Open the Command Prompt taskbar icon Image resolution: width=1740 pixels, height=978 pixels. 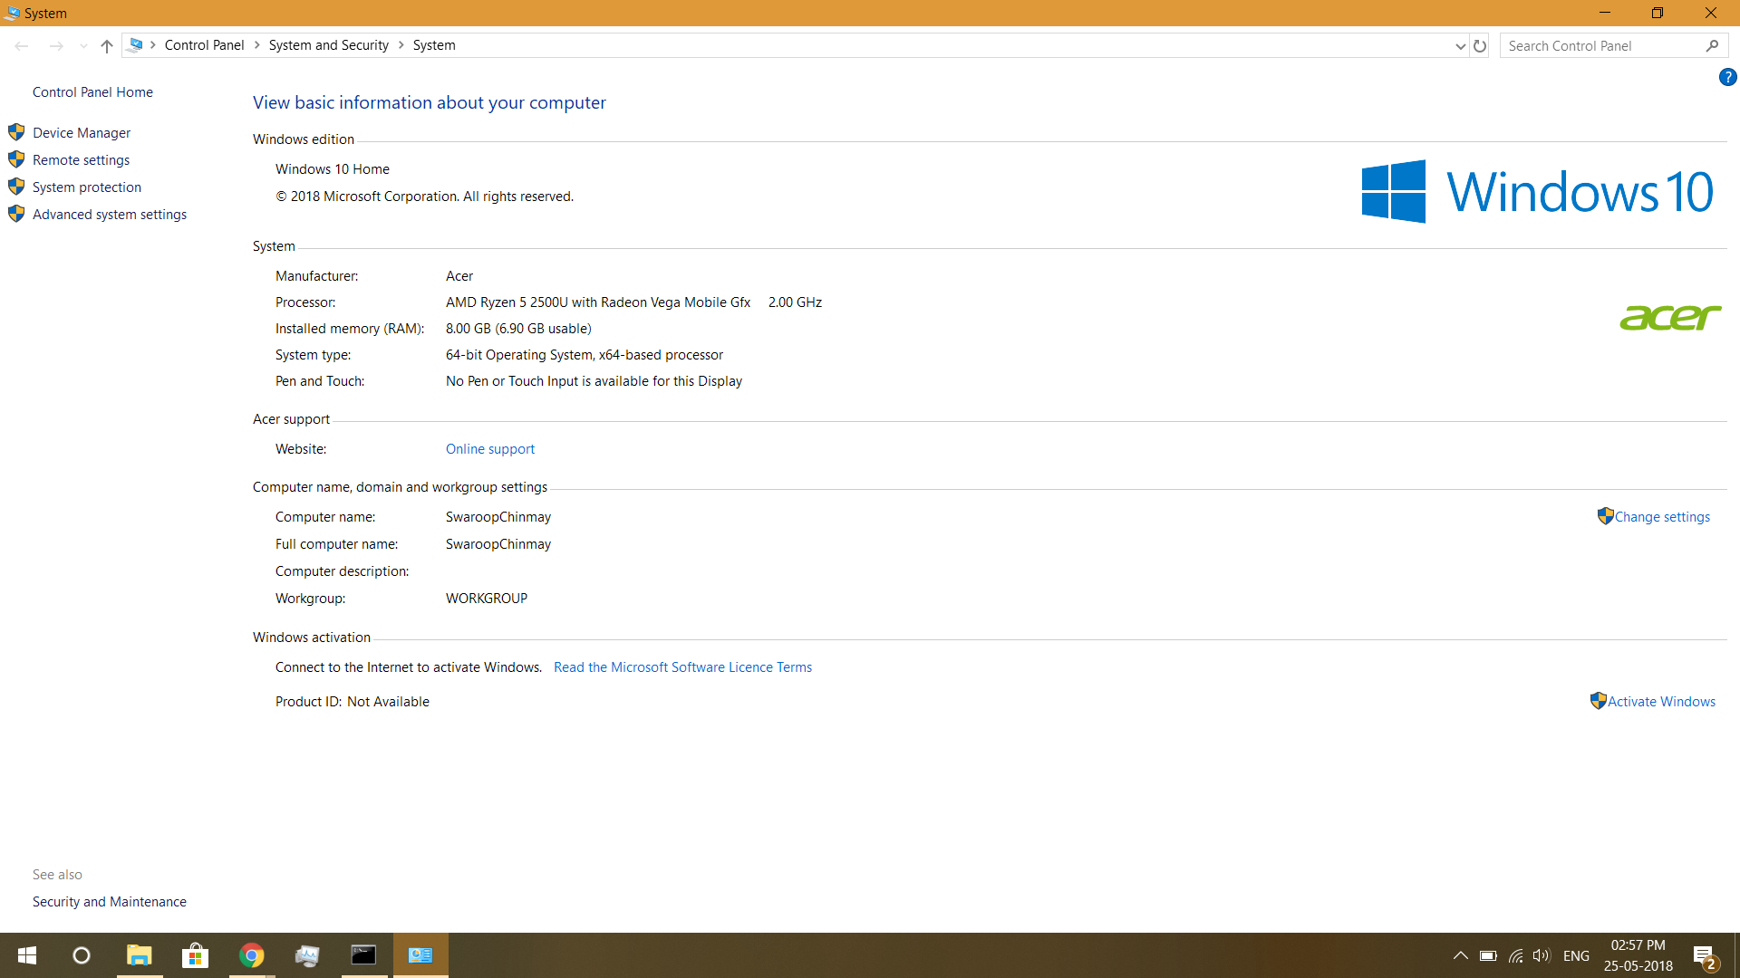coord(363,955)
